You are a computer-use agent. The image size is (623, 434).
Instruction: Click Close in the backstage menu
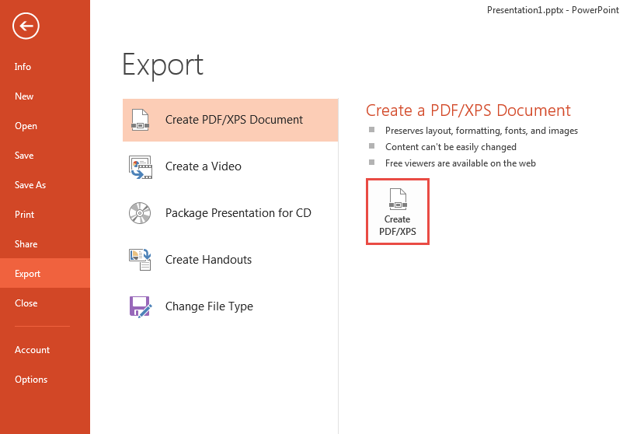(26, 303)
